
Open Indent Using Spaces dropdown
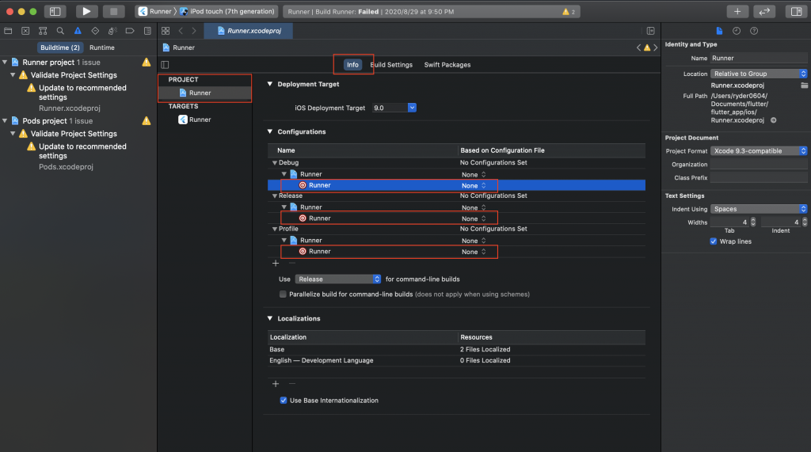click(759, 209)
